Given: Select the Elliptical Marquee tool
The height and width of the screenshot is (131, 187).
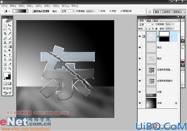Looking at the screenshot, I should tap(5, 25).
